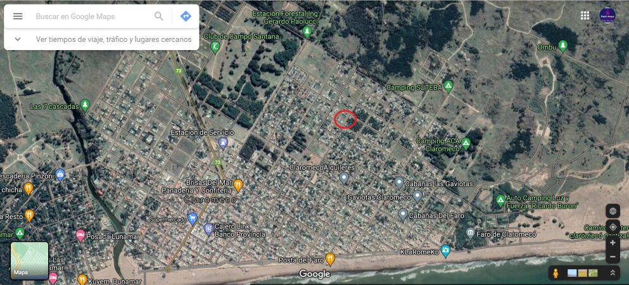Toggle globe view button

(x=613, y=211)
